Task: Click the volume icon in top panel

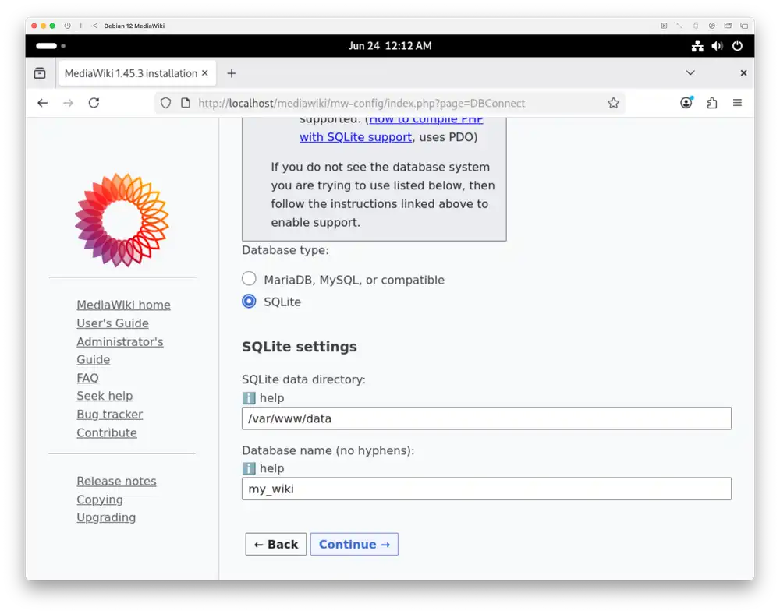Action: pos(717,46)
